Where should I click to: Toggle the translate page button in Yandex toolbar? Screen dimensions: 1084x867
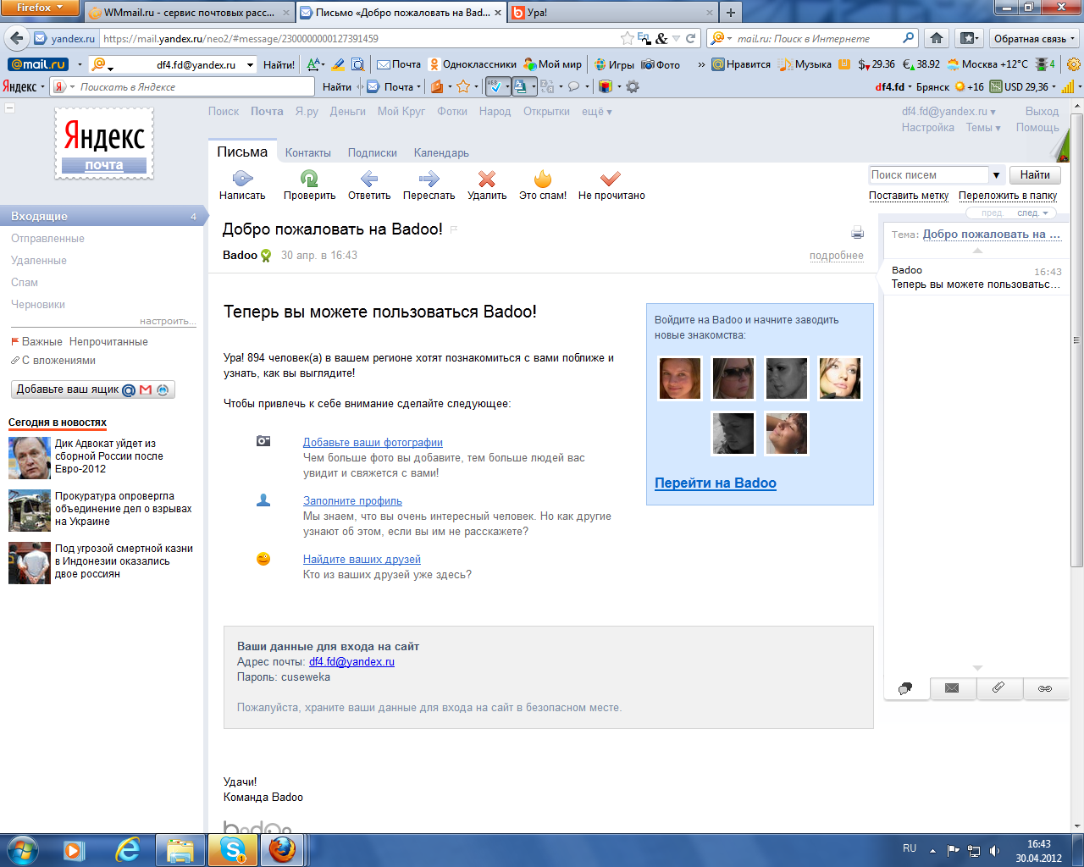(x=523, y=86)
